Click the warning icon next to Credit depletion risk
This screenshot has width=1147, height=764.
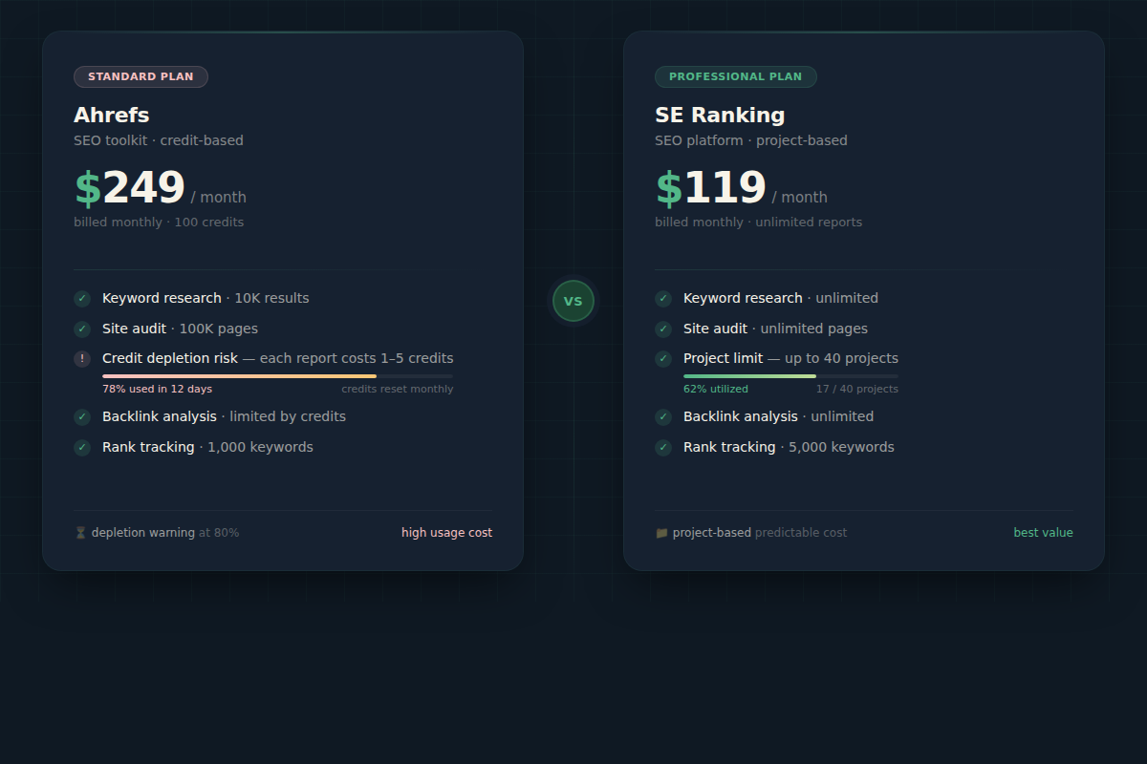82,359
